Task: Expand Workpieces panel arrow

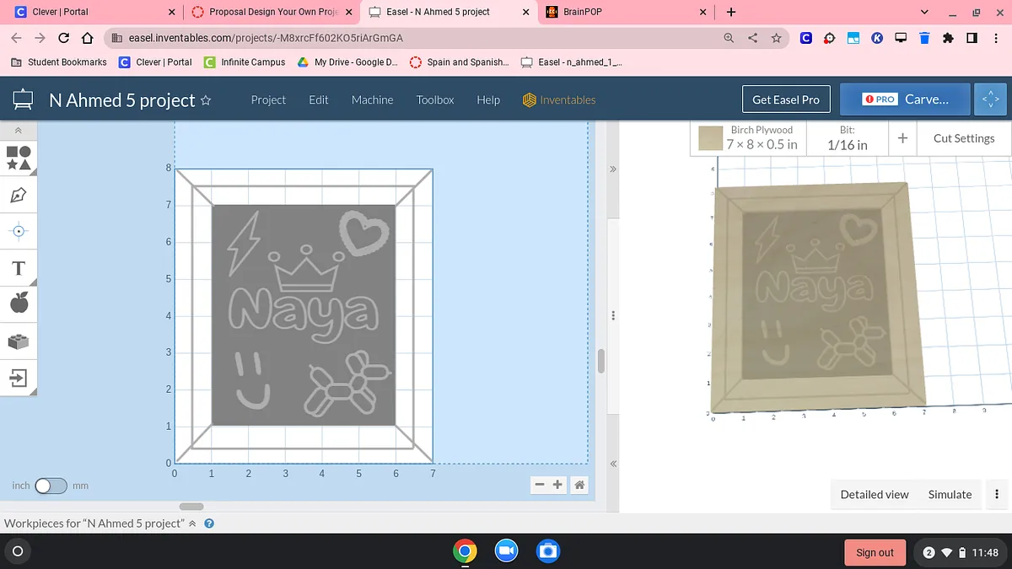Action: [x=192, y=523]
